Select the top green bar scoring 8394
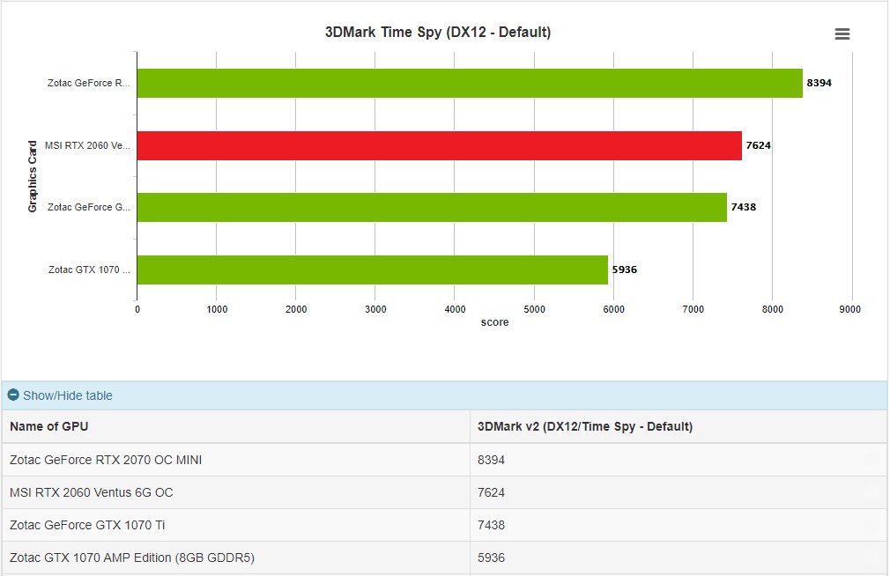890x576 pixels. tap(470, 83)
